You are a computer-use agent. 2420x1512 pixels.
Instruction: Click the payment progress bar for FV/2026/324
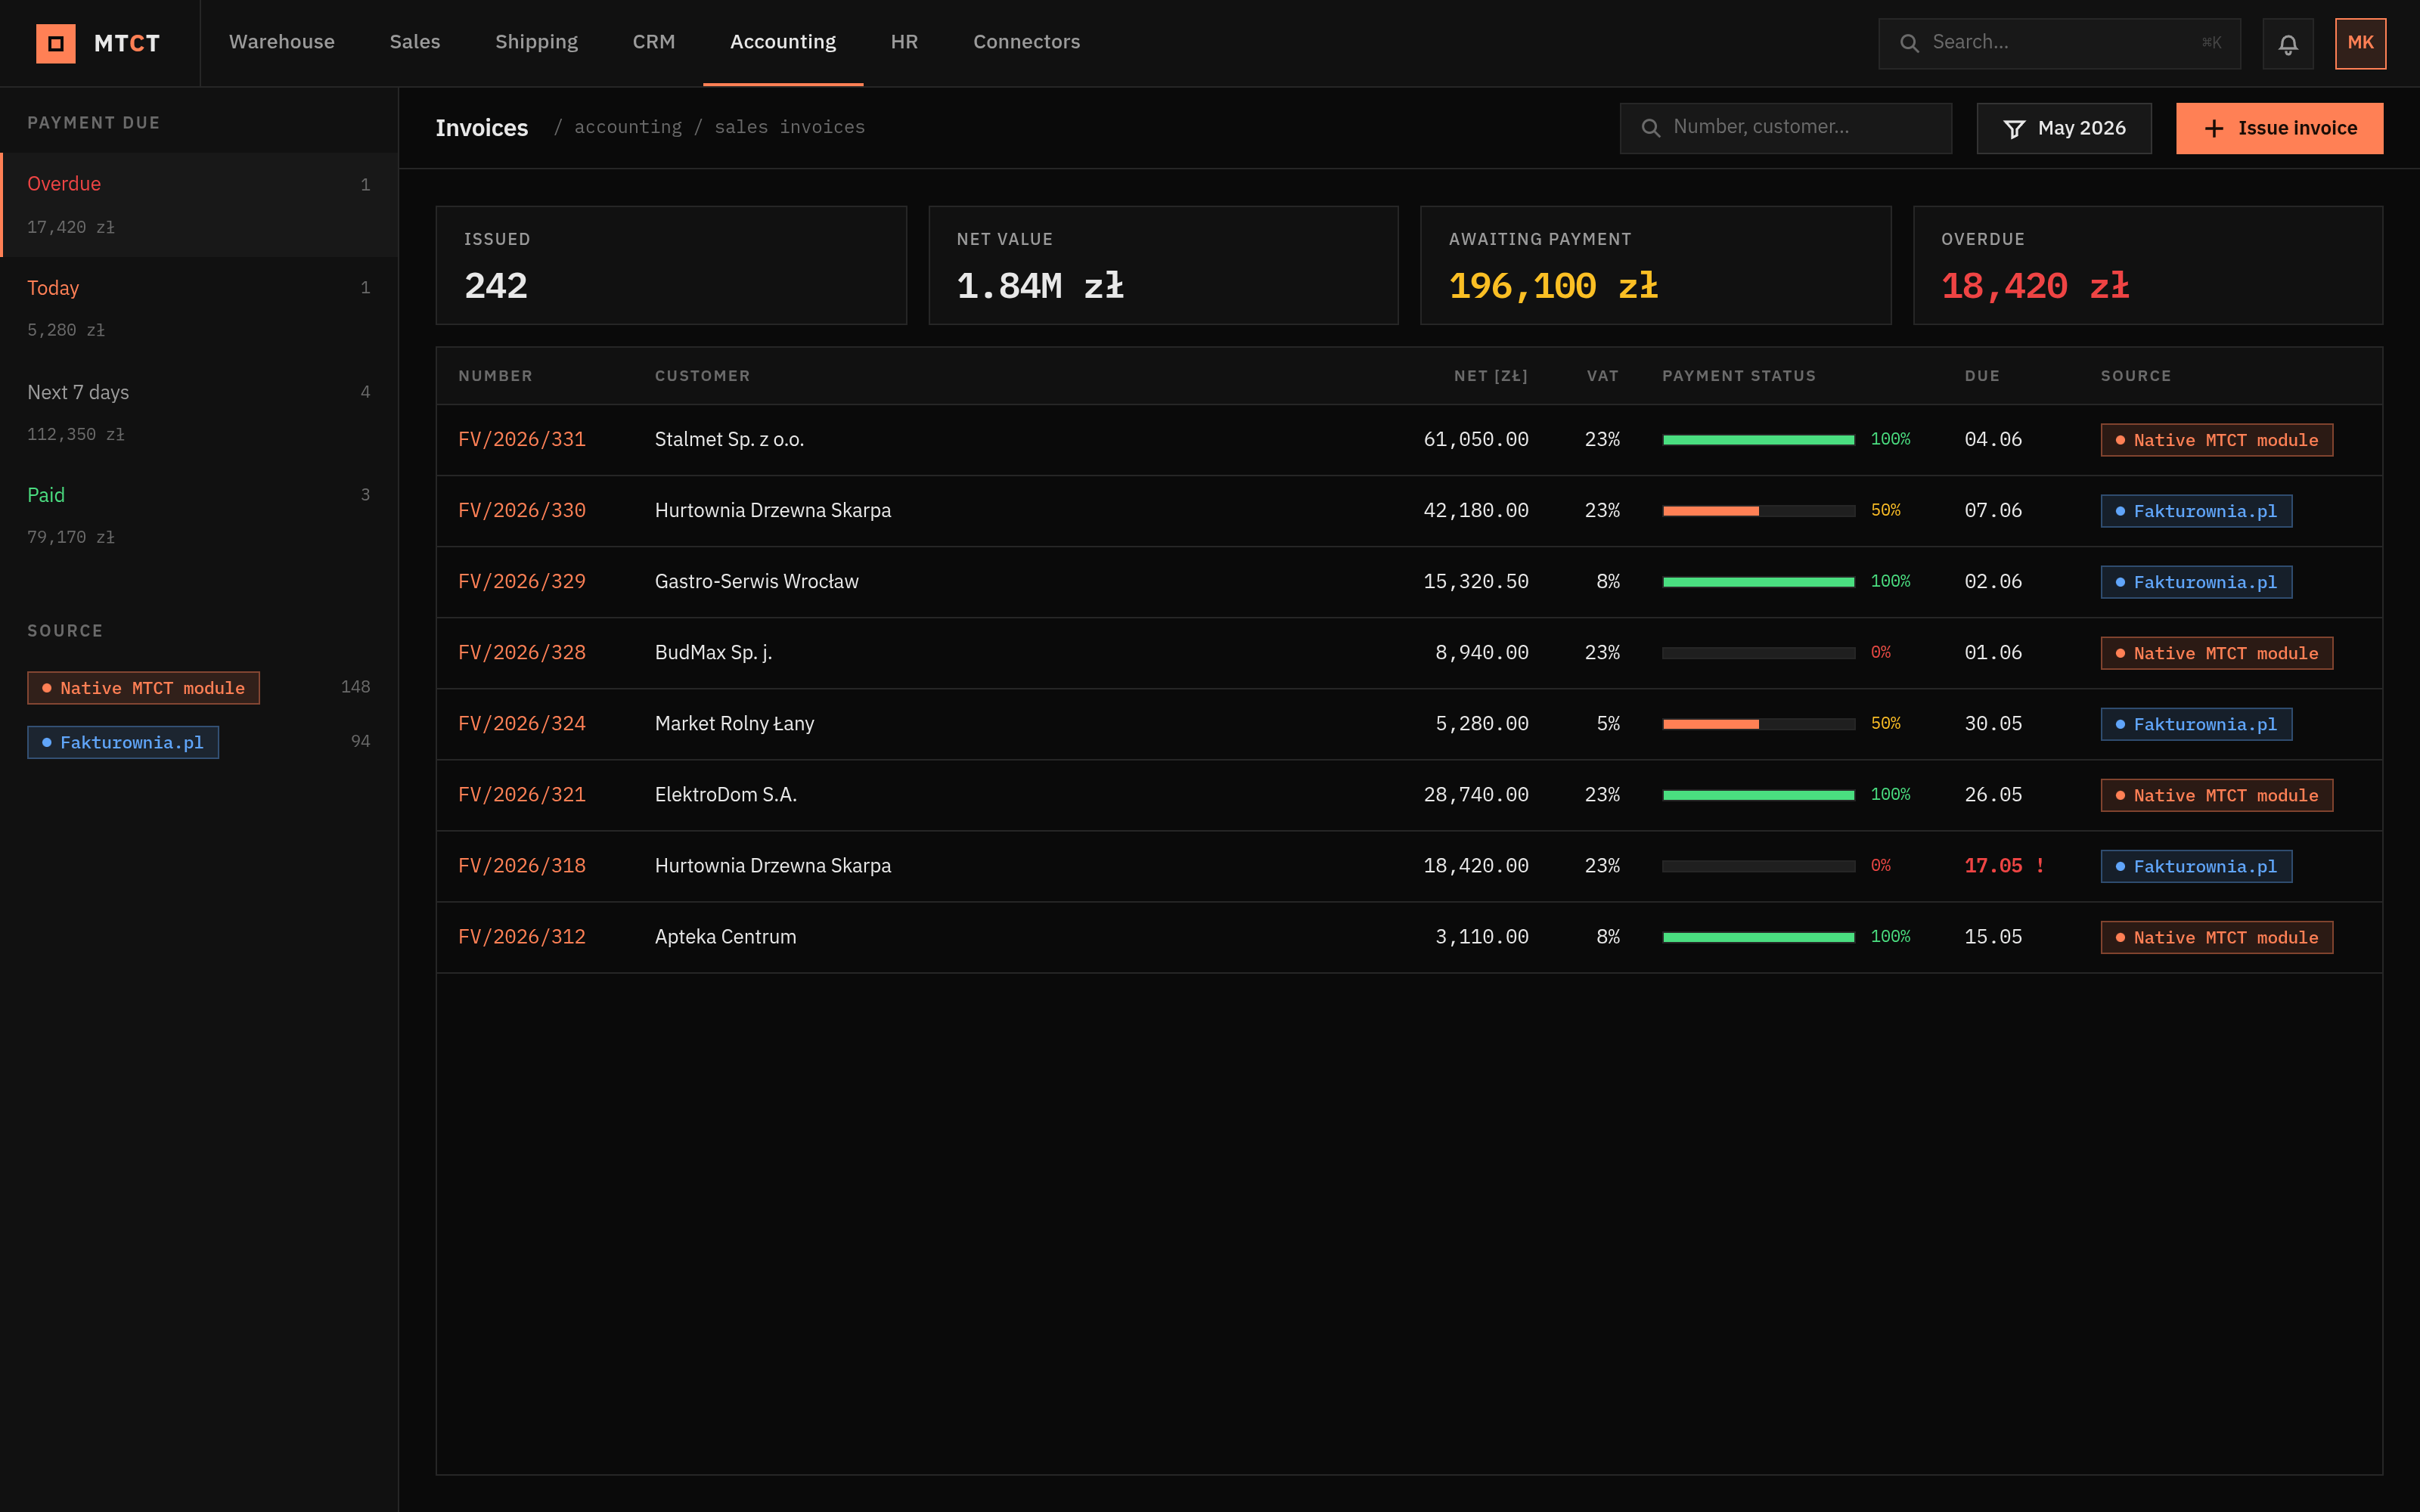1758,724
